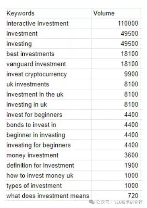Click the 'invest cryptocurrency' cell
This screenshot has height=208, width=147.
(48, 74)
